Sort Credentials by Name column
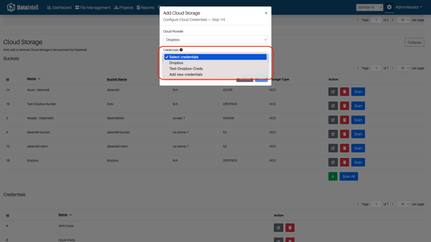 pos(65,215)
